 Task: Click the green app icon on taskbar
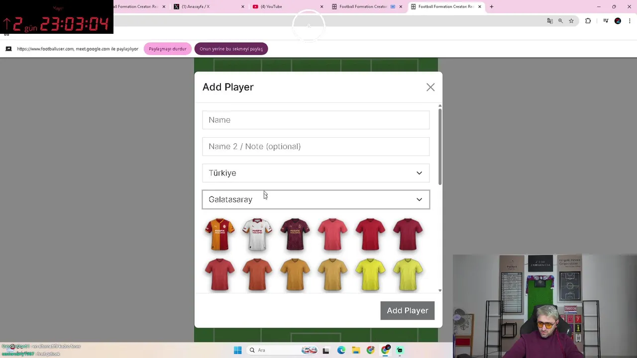[400, 350]
